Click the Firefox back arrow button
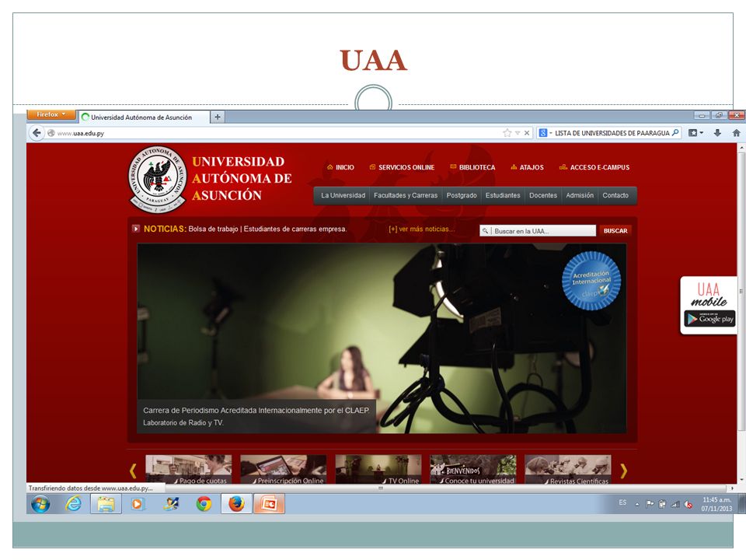 (37, 133)
